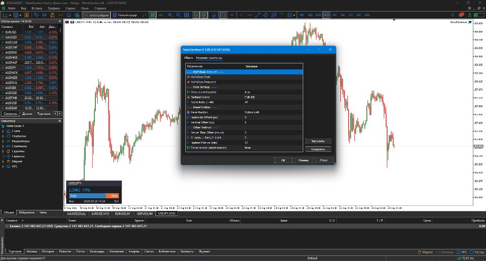Image resolution: width=486 pixels, height=261 pixels.
Task: Click the blue 74% long sentiment bar
Action: coord(88,196)
